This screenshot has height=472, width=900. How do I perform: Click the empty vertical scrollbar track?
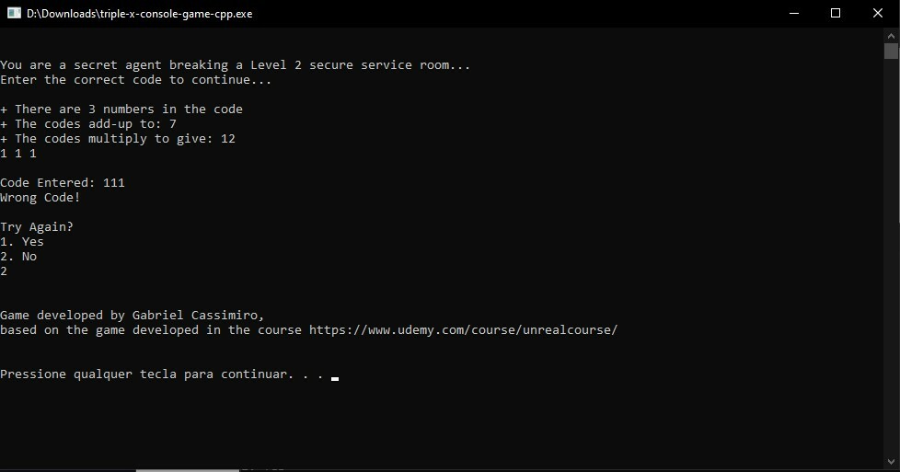(892, 276)
